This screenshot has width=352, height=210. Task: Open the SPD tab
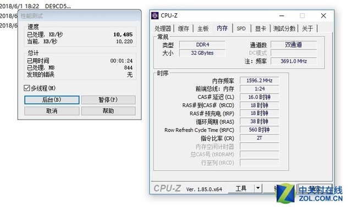pos(241,29)
